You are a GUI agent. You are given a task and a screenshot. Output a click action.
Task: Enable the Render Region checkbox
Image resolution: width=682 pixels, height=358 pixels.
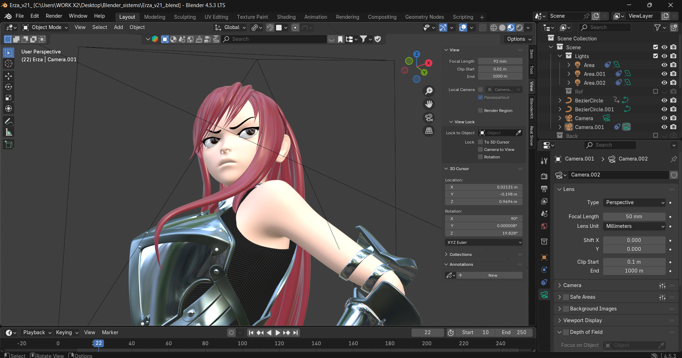pos(481,111)
